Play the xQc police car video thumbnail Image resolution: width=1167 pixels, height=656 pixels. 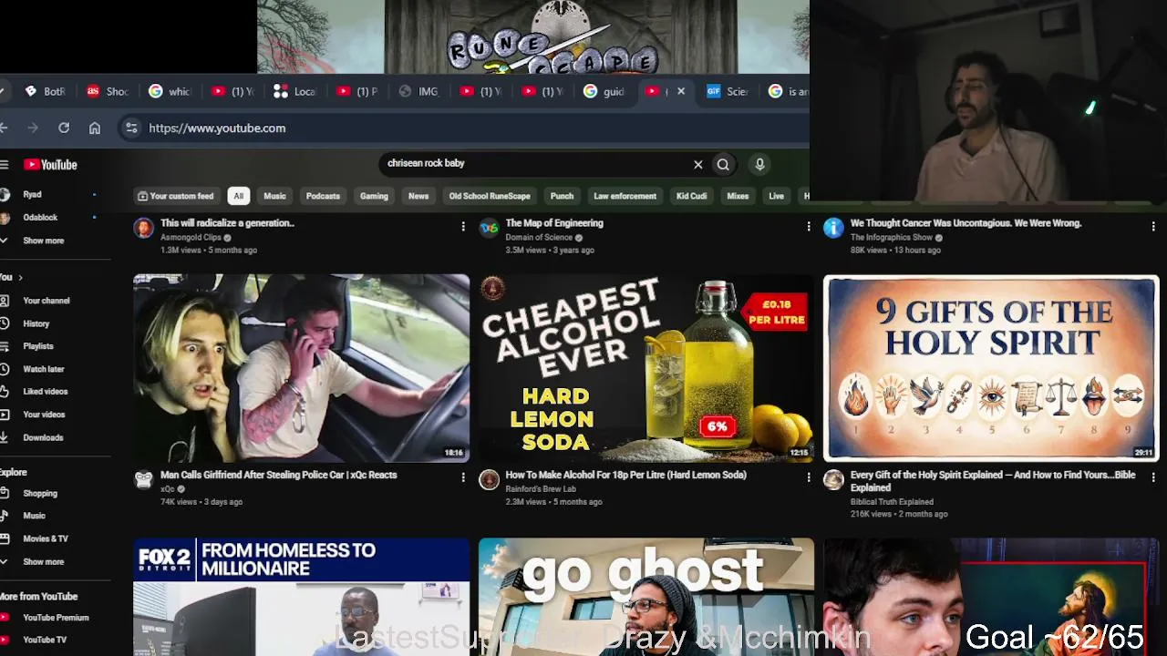tap(301, 368)
